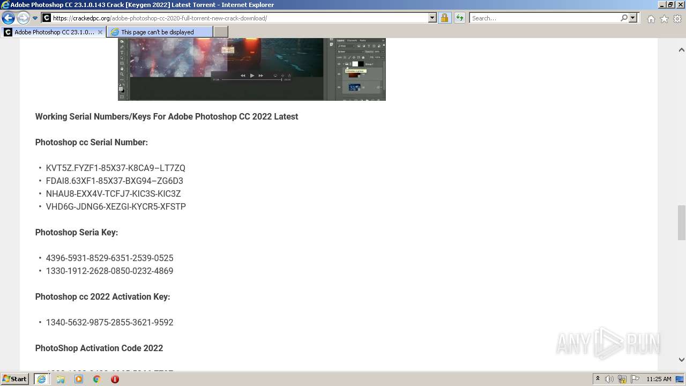The height and width of the screenshot is (386, 686).
Task: Click the page scrollbar down arrow
Action: pos(681,360)
